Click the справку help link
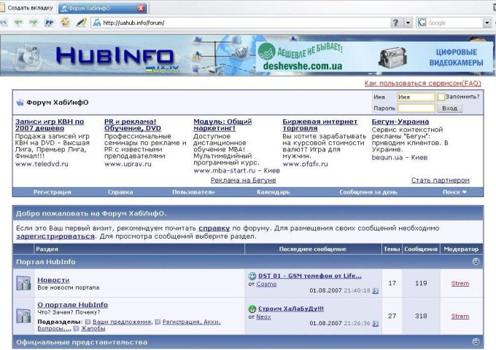This screenshot has height=350, width=496. [x=214, y=228]
